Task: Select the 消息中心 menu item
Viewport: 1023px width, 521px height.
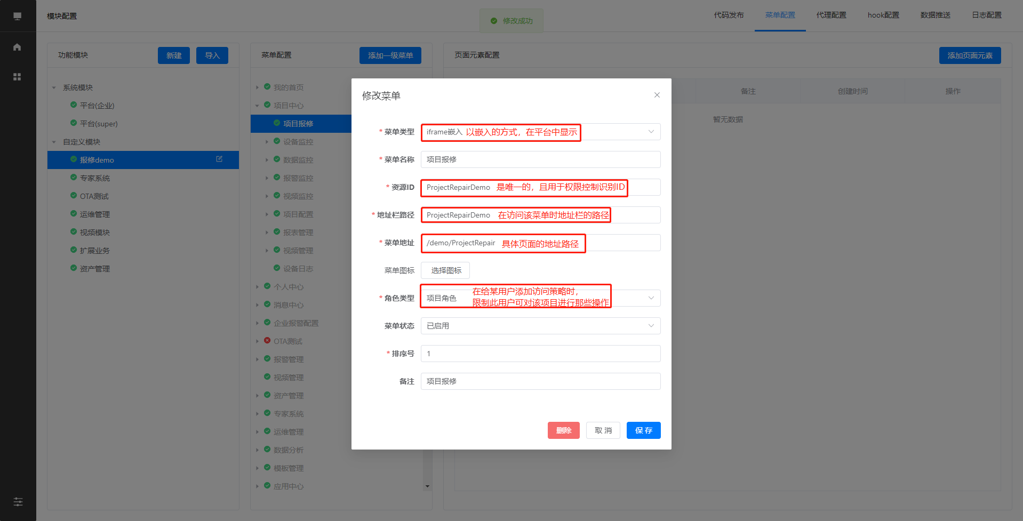Action: [289, 305]
